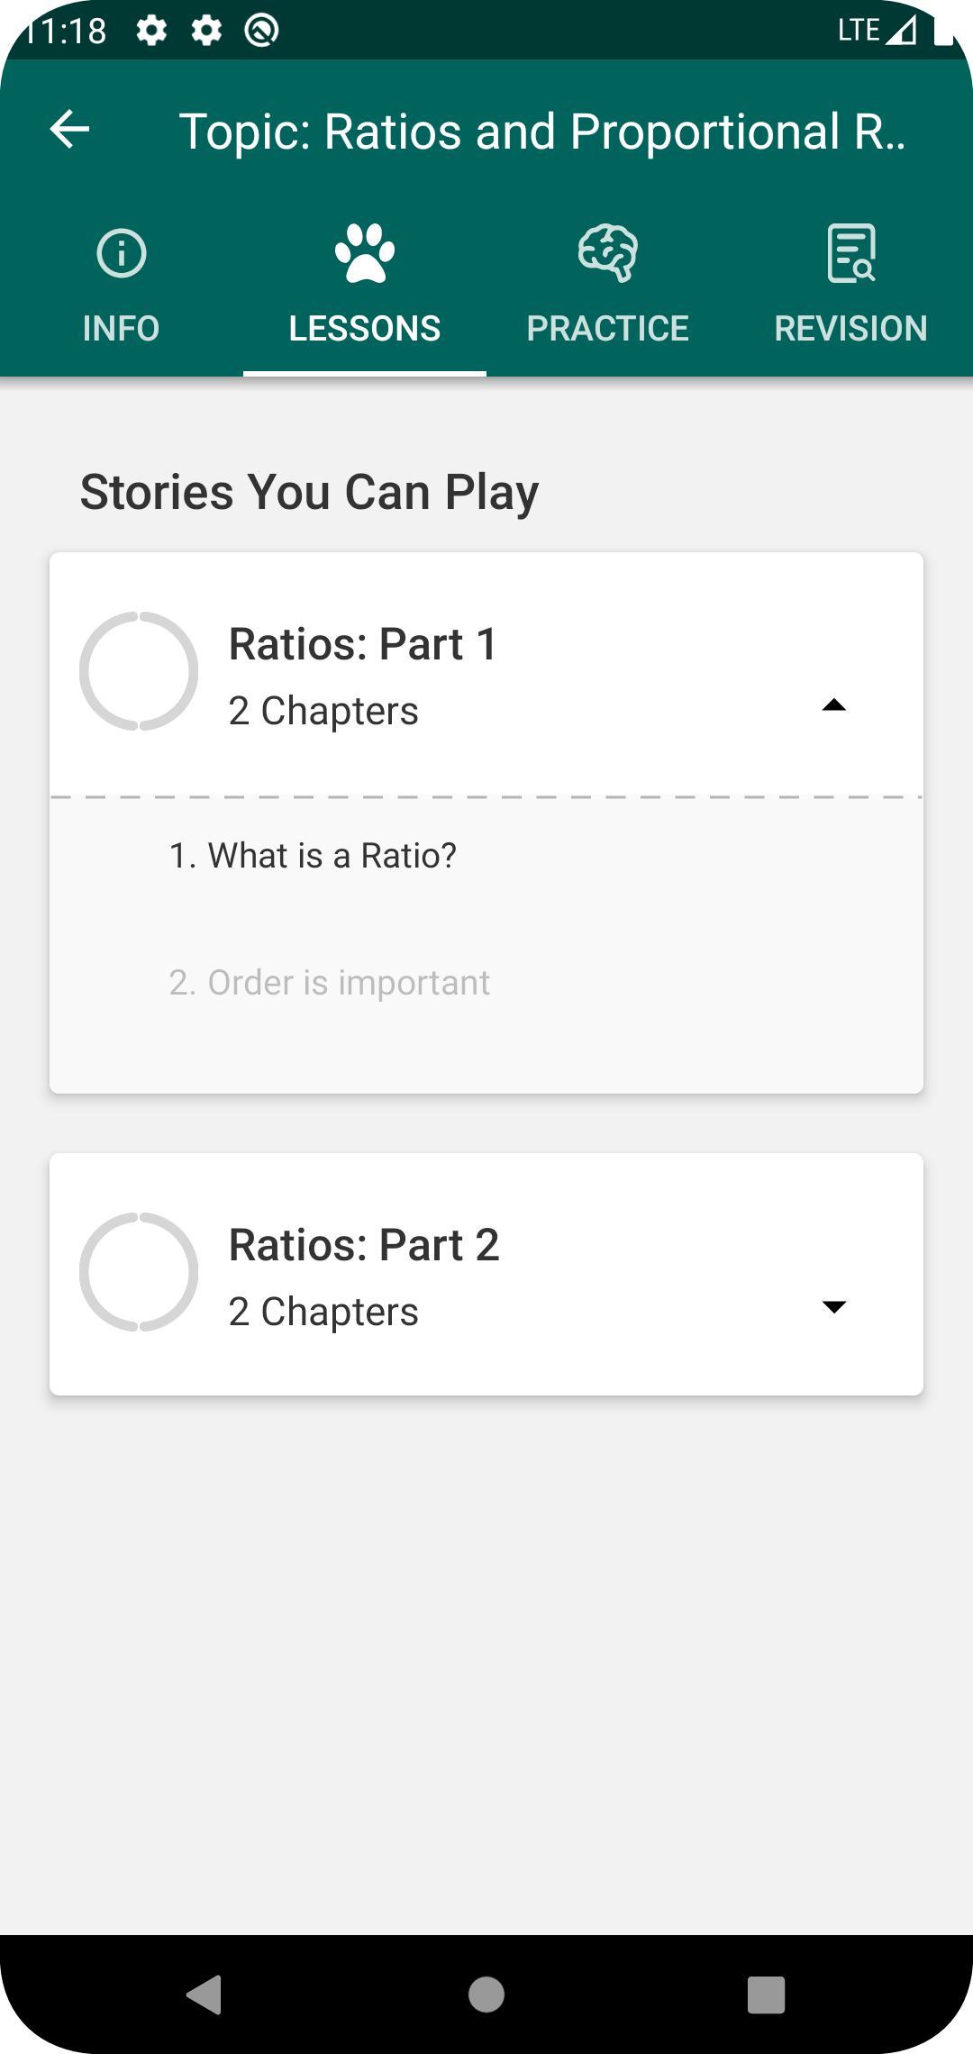The image size is (973, 2054).
Task: Tap the brain Practice icon
Action: (x=608, y=253)
